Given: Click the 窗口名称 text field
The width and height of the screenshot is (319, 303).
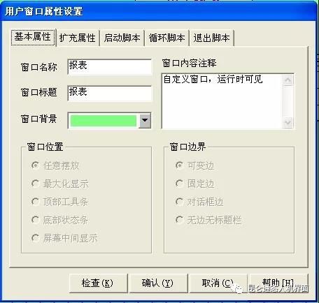Looking at the screenshot, I should 109,66.
